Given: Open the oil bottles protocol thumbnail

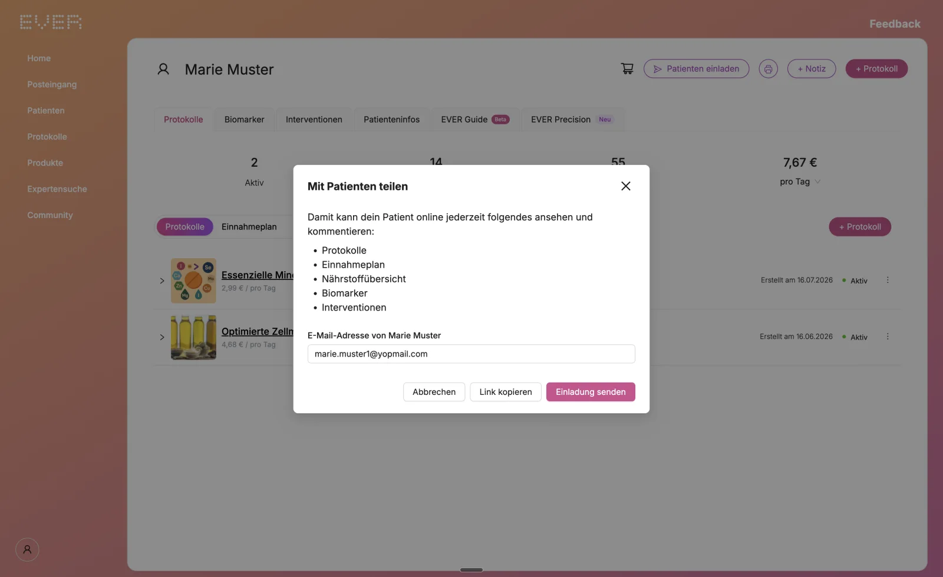Looking at the screenshot, I should (193, 337).
